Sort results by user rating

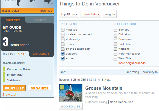[x=132, y=72]
